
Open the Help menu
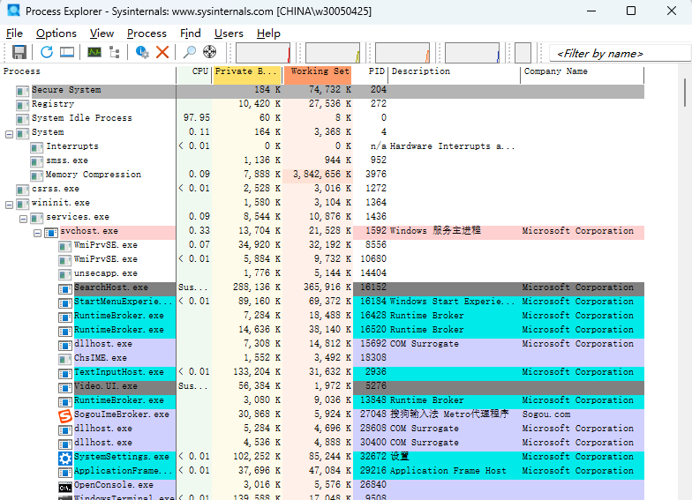pyautogui.click(x=268, y=34)
